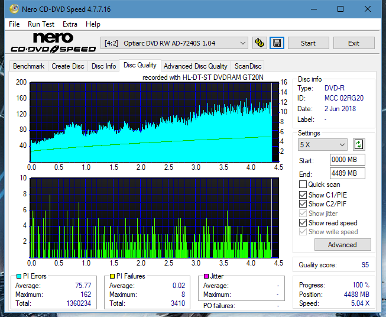Click the cyan PI Errors legend swatch

point(19,276)
